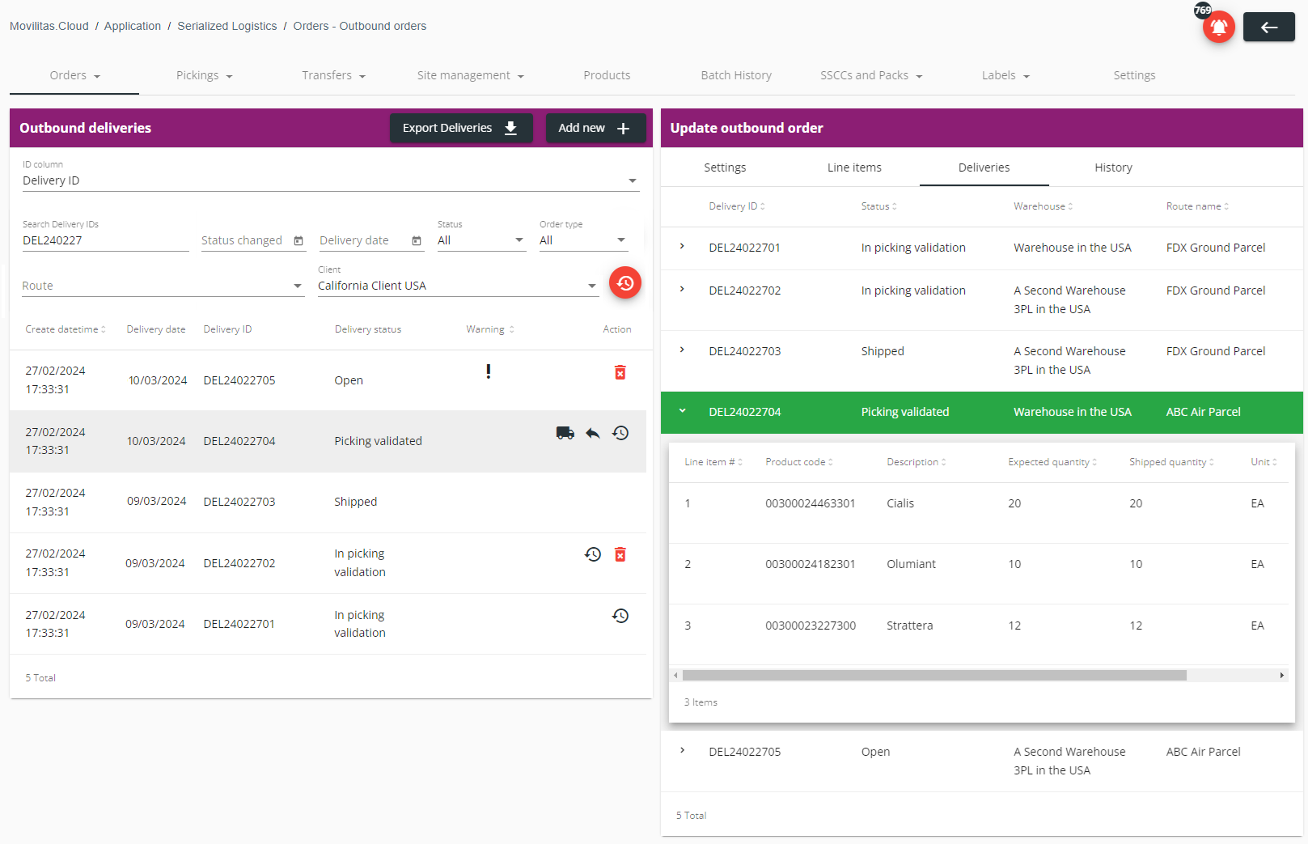
Task: Open the Delivery date calendar picker
Action: click(x=417, y=240)
